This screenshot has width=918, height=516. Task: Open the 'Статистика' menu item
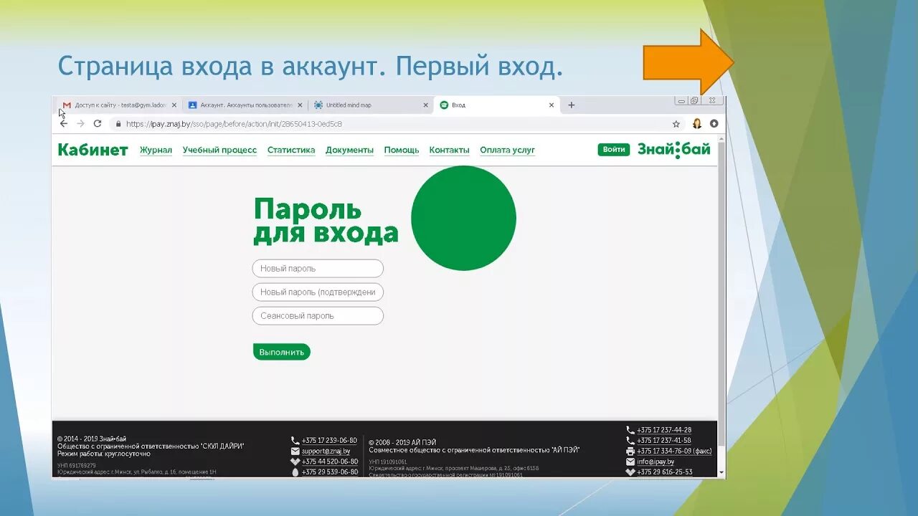pyautogui.click(x=291, y=150)
